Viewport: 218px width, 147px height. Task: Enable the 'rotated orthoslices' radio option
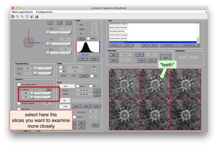coord(19,103)
